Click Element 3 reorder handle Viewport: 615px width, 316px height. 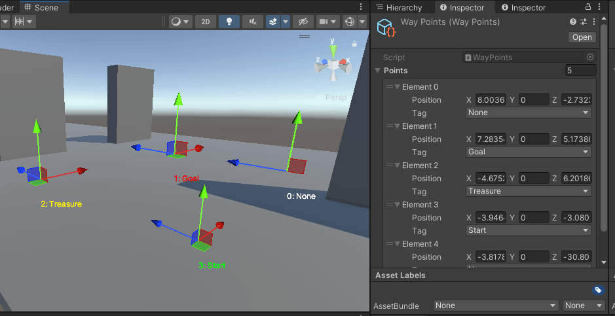tap(390, 204)
